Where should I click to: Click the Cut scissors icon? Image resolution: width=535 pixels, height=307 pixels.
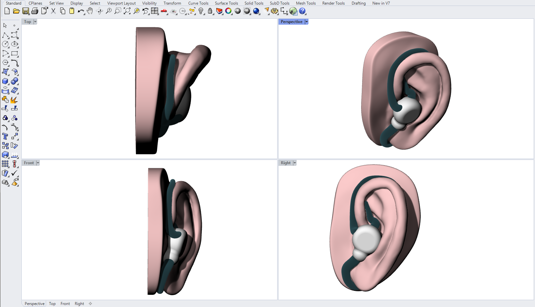tap(53, 11)
